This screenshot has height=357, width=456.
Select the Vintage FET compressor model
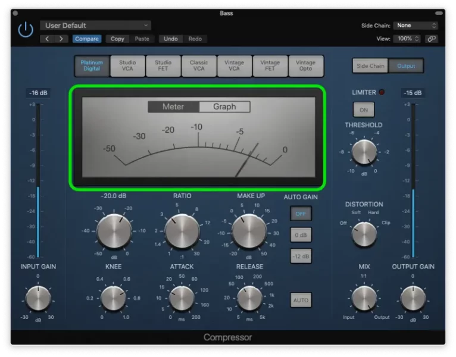(x=270, y=65)
